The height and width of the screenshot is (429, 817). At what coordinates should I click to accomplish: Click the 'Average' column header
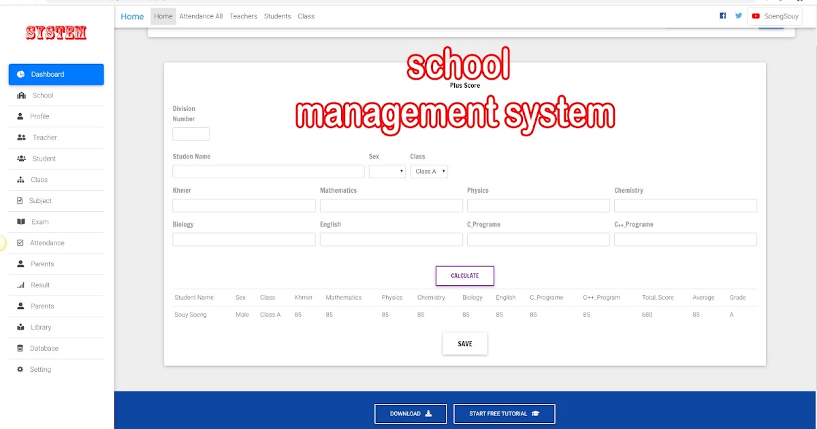coord(703,298)
